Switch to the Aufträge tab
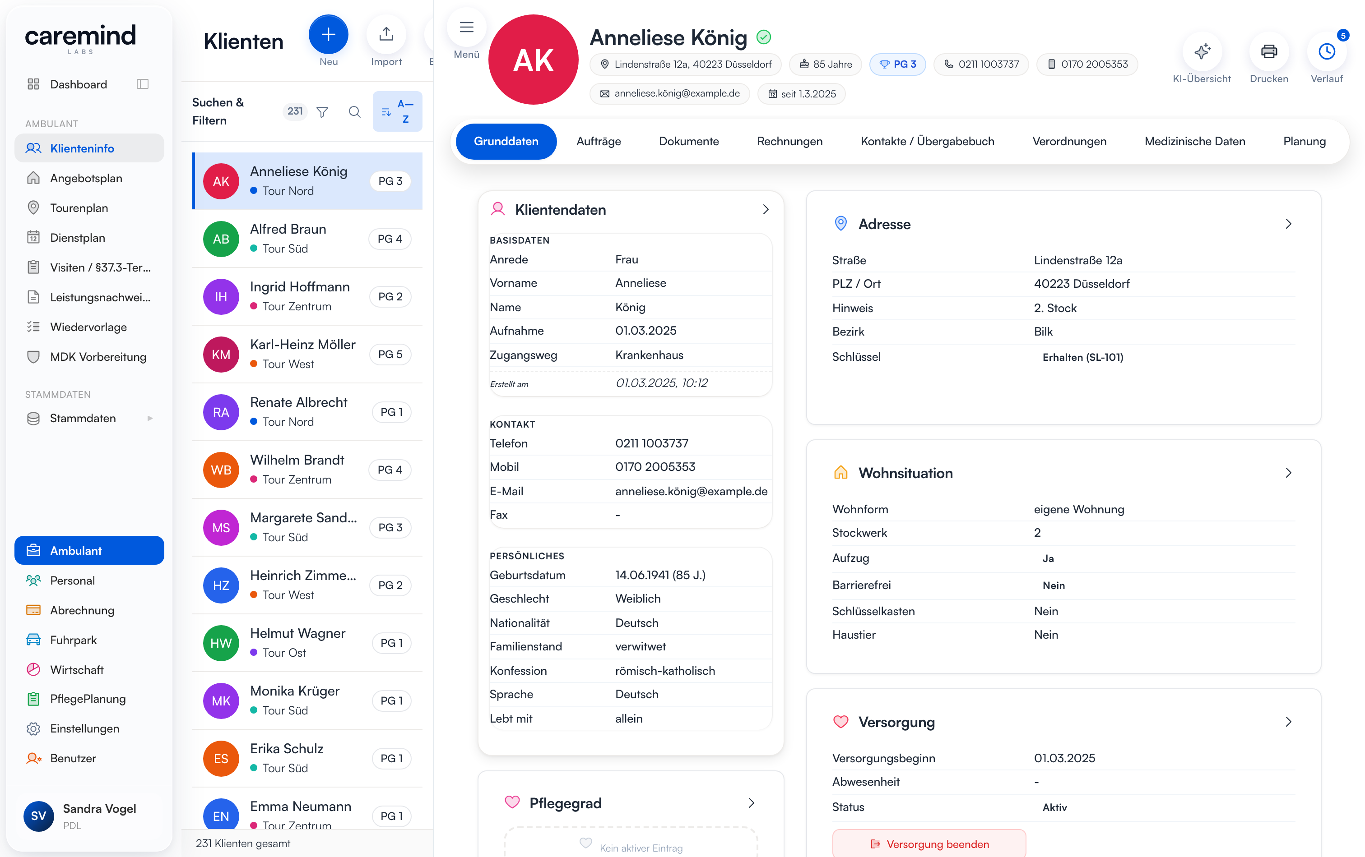This screenshot has width=1365, height=857. (x=599, y=141)
